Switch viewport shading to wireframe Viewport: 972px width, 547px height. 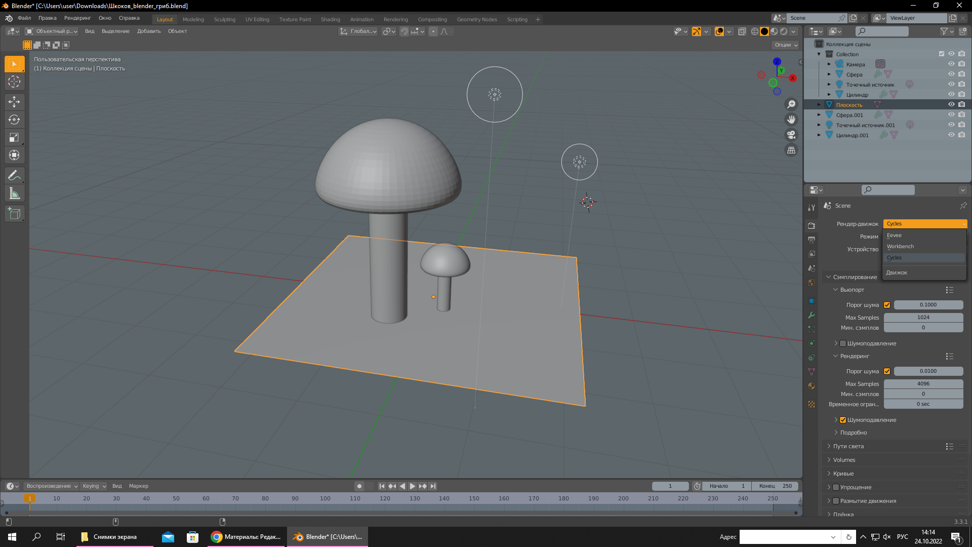(755, 31)
